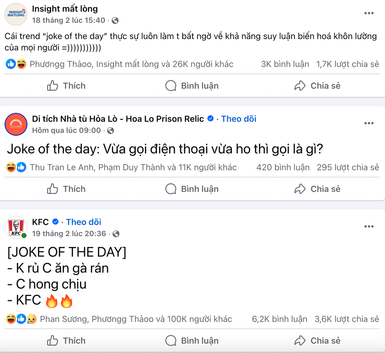Click the Hoa Lo Prison circular avatar
This screenshot has width=385, height=353.
16,124
